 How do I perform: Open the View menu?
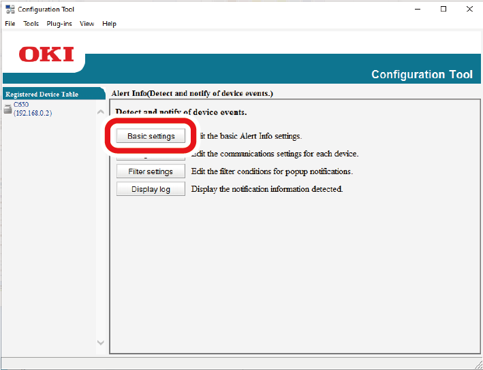[x=87, y=24]
